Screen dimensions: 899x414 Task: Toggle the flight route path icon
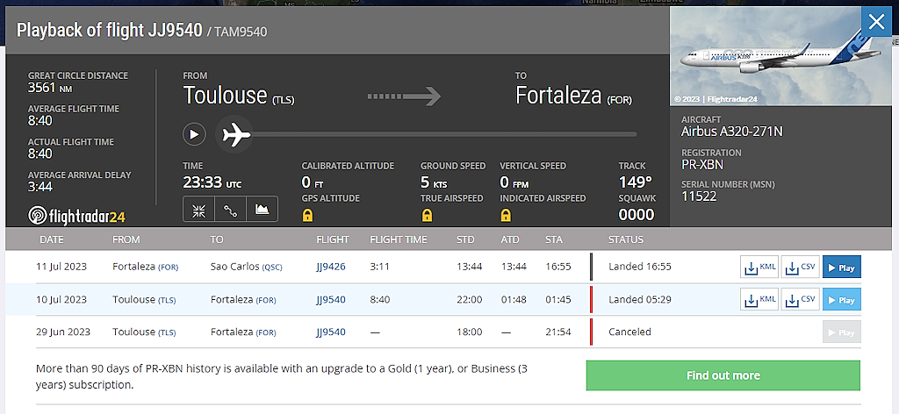230,210
